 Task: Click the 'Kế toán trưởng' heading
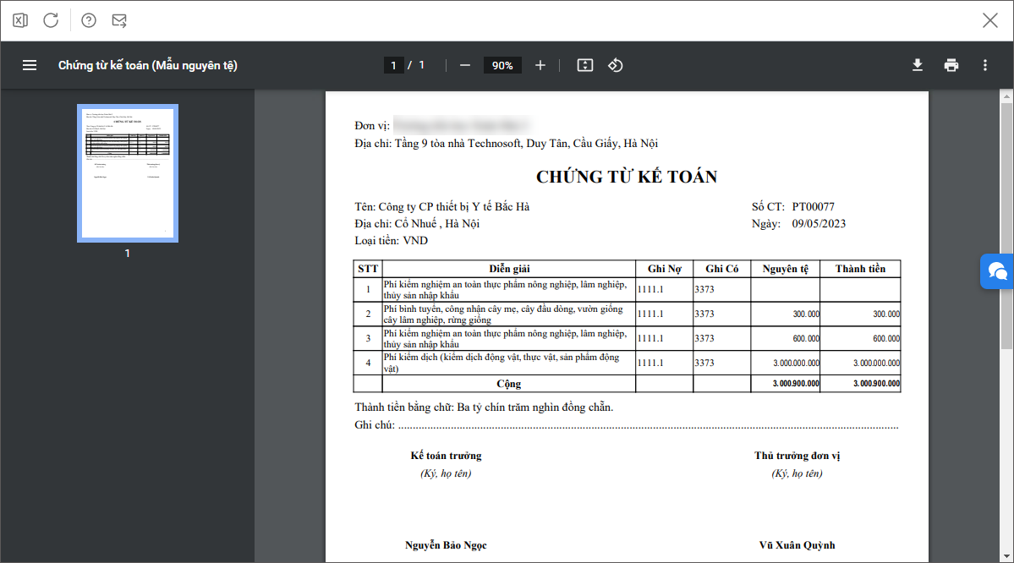(x=446, y=456)
